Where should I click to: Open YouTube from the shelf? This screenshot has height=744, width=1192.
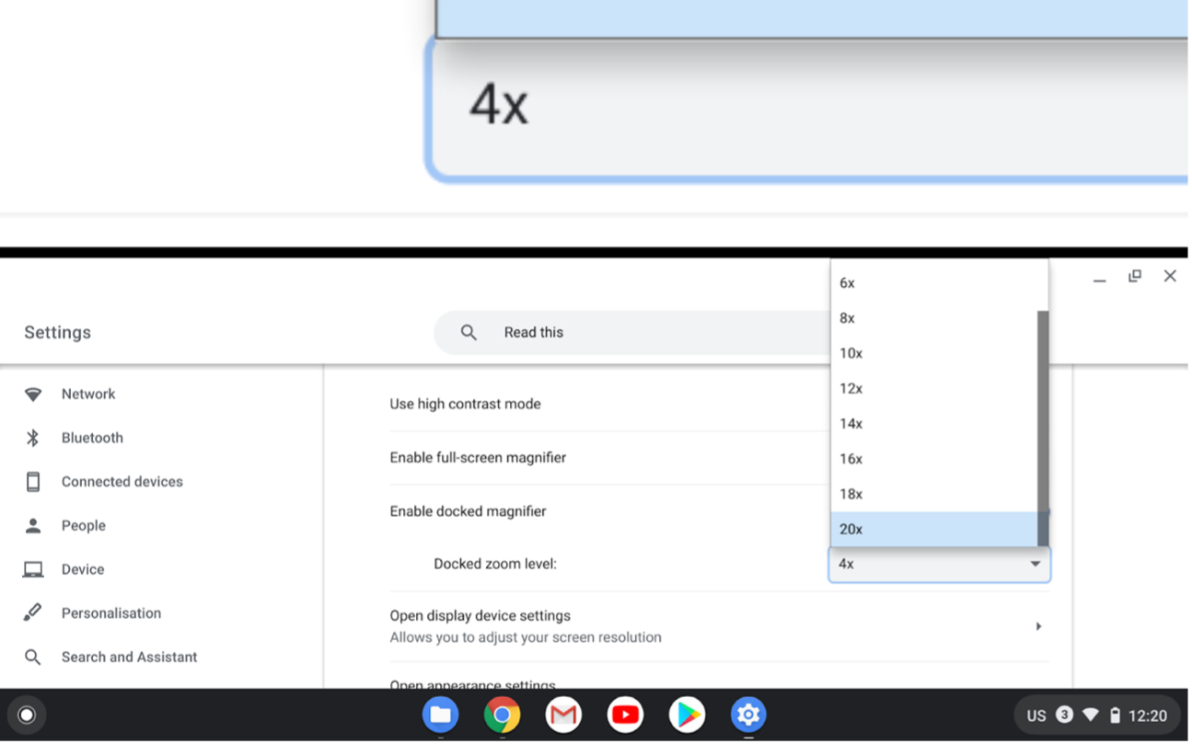625,715
